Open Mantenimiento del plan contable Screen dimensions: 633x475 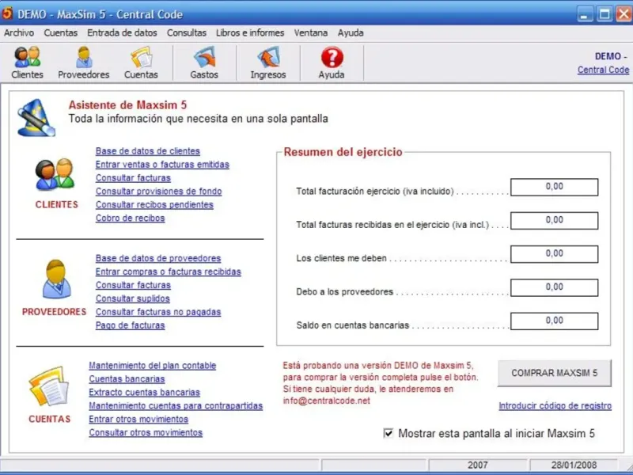click(153, 366)
